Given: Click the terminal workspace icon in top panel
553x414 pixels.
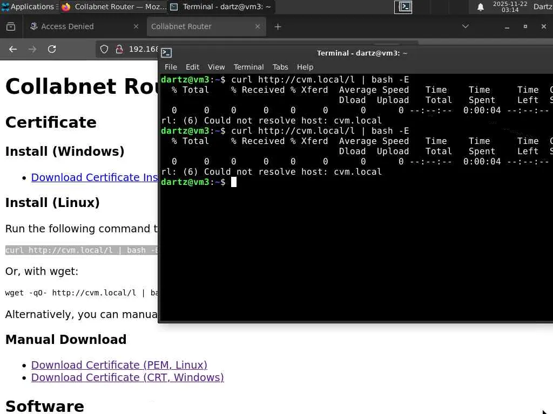Looking at the screenshot, I should tap(403, 6).
